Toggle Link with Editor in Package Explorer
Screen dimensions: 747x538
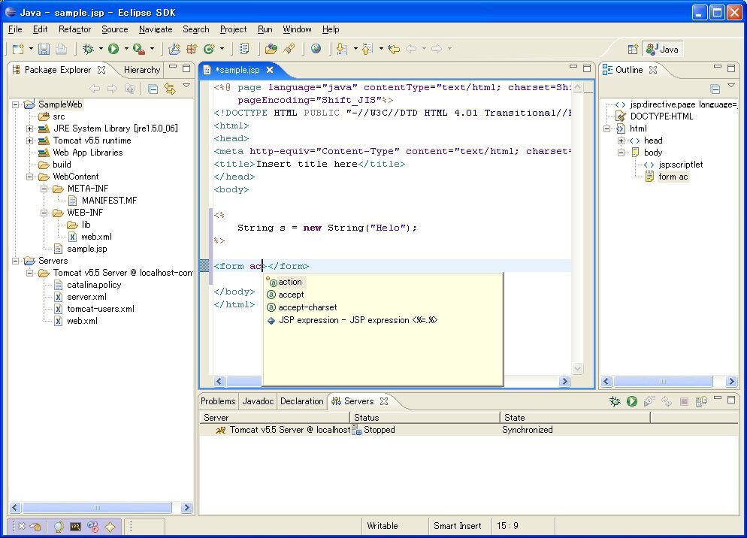click(170, 89)
